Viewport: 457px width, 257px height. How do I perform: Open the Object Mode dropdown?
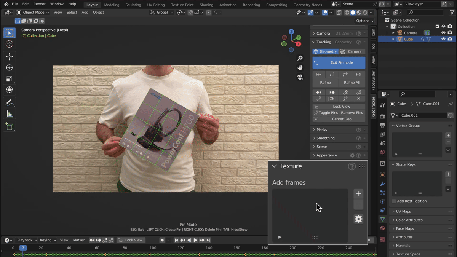pos(33,13)
